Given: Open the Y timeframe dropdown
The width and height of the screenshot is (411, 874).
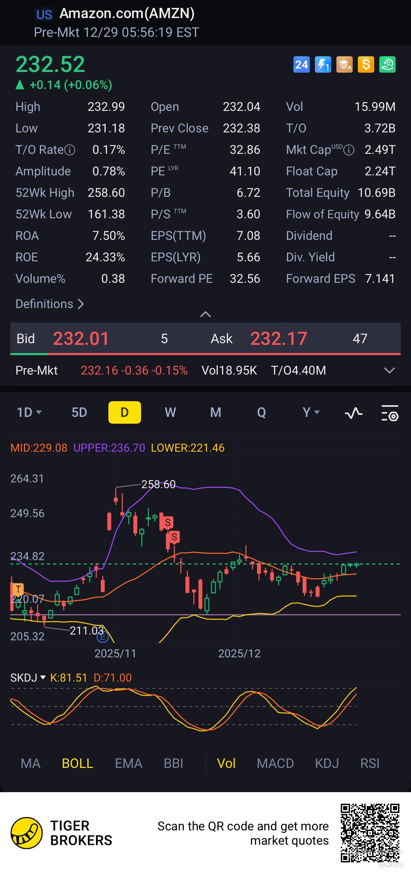Looking at the screenshot, I should pyautogui.click(x=311, y=412).
